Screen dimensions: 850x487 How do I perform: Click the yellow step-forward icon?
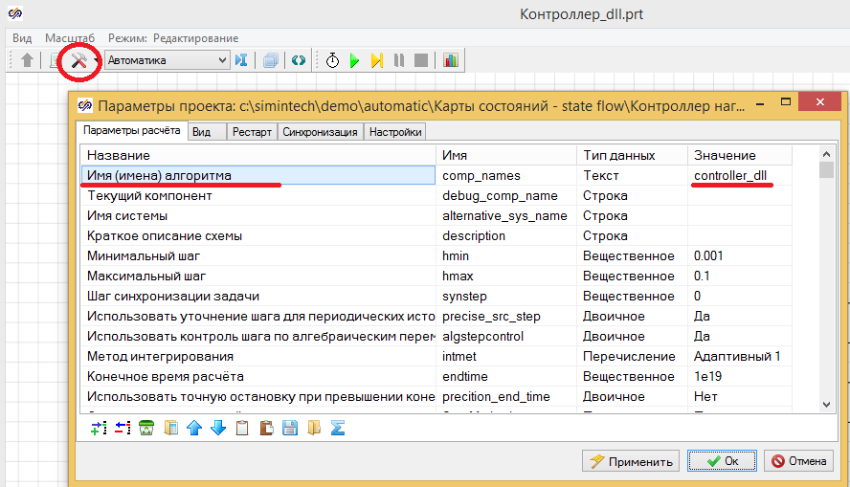point(377,60)
